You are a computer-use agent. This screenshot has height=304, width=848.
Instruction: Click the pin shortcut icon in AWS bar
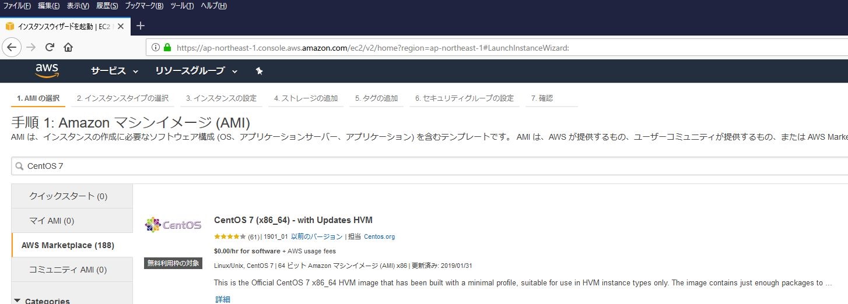(260, 70)
